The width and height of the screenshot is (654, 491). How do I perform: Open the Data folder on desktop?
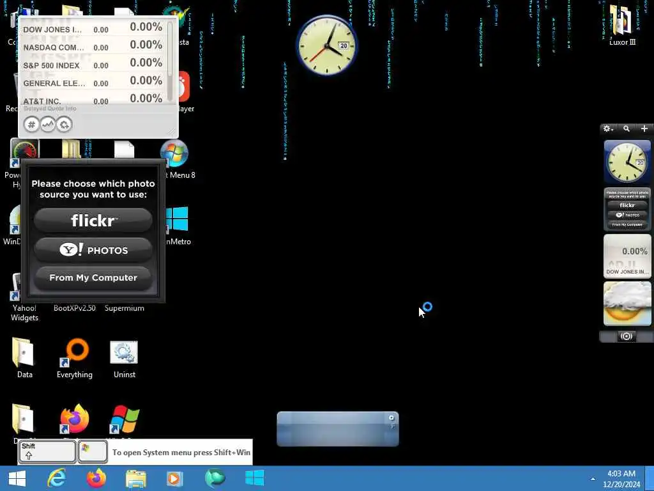(x=25, y=358)
